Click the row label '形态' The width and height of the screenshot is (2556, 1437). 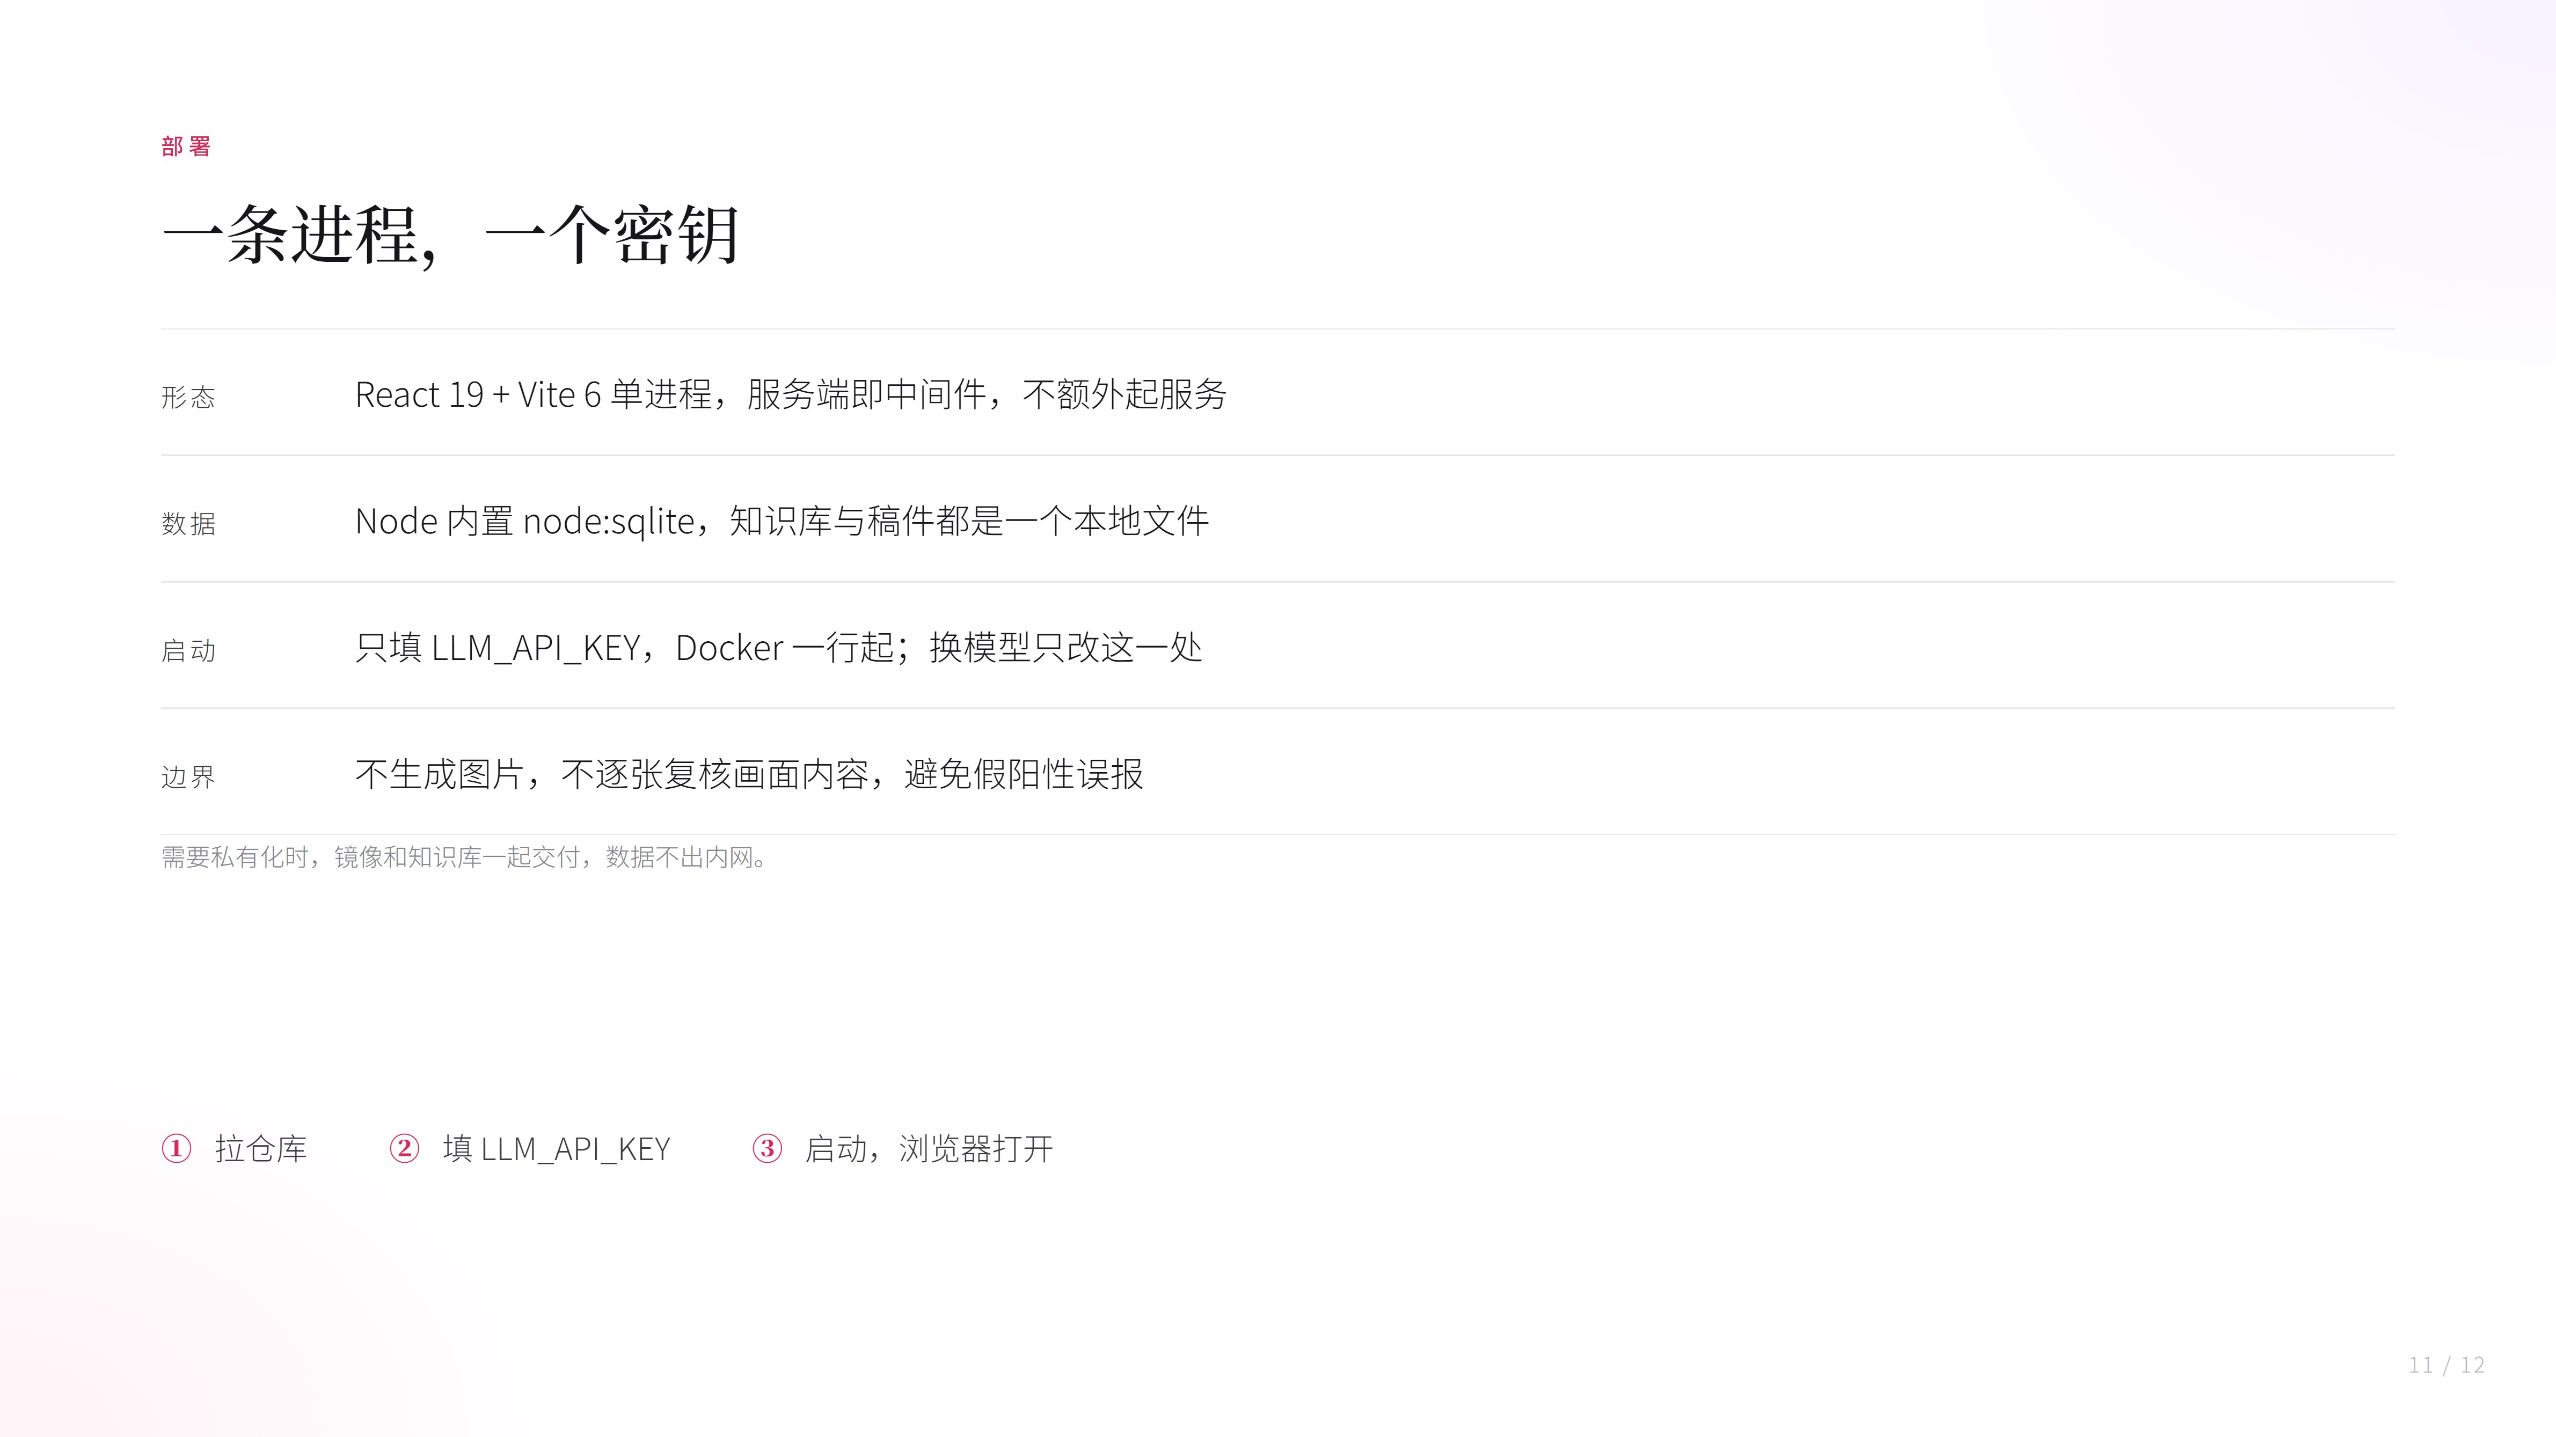pos(188,398)
